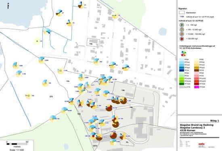Click the 6:2 FTS grey legend swatch
This screenshot has height=151, width=222.
(x=182, y=87)
